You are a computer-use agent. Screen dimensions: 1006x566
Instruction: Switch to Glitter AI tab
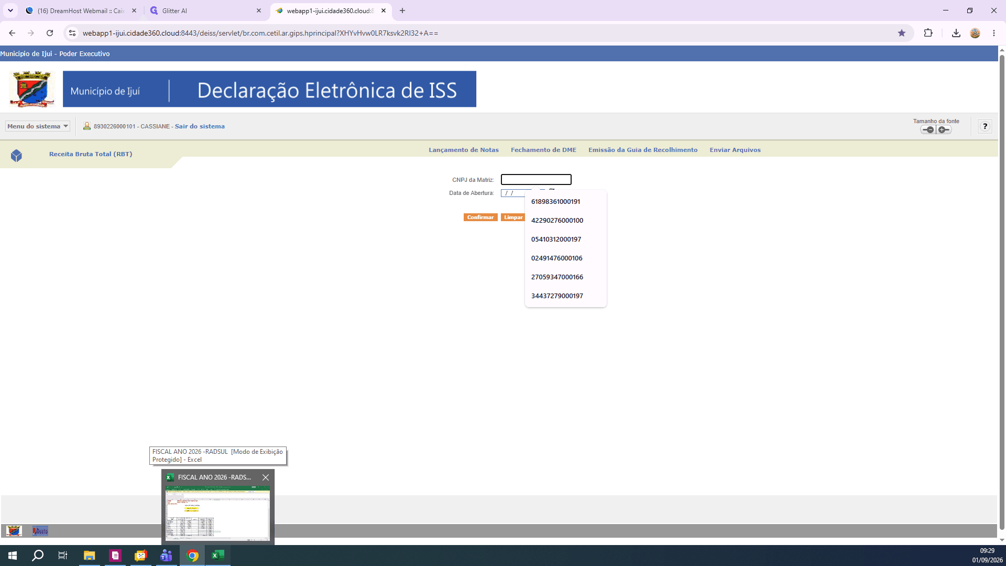click(x=205, y=10)
